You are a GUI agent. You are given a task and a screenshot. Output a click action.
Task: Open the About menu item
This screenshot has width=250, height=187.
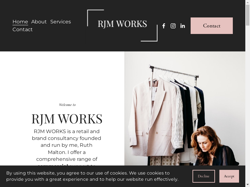pos(39,22)
